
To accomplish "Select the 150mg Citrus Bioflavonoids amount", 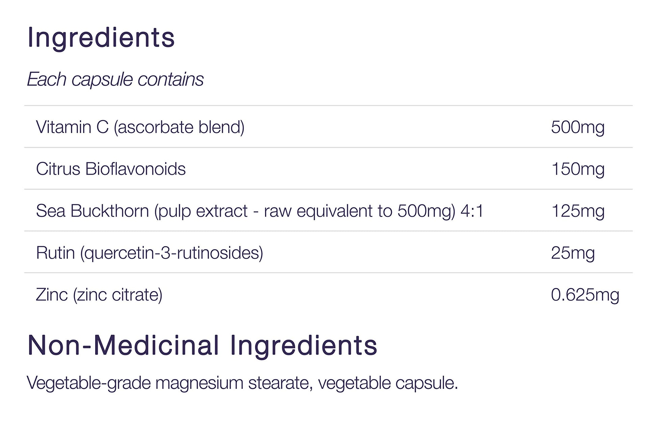I will coord(578,169).
